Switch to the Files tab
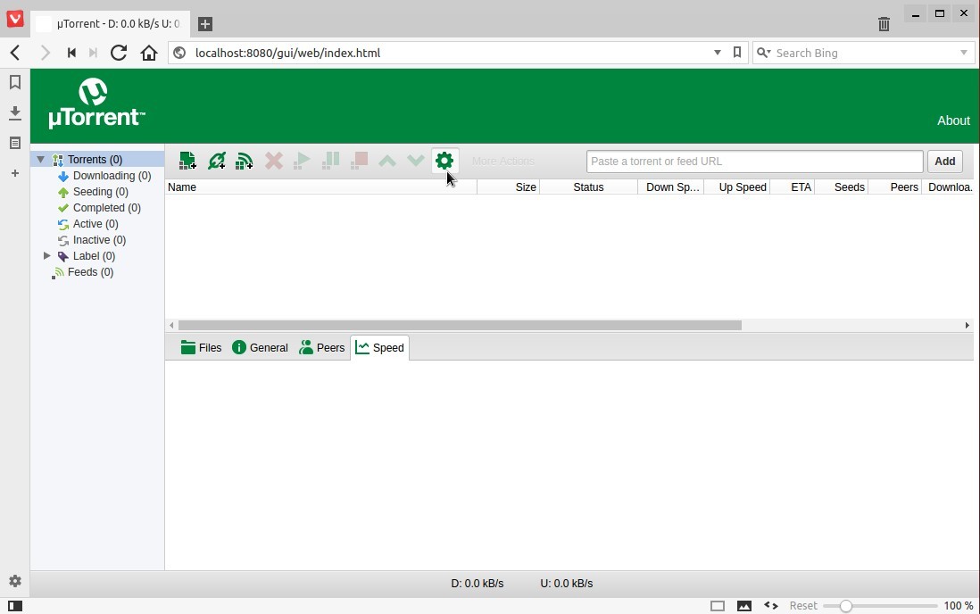 click(x=201, y=348)
